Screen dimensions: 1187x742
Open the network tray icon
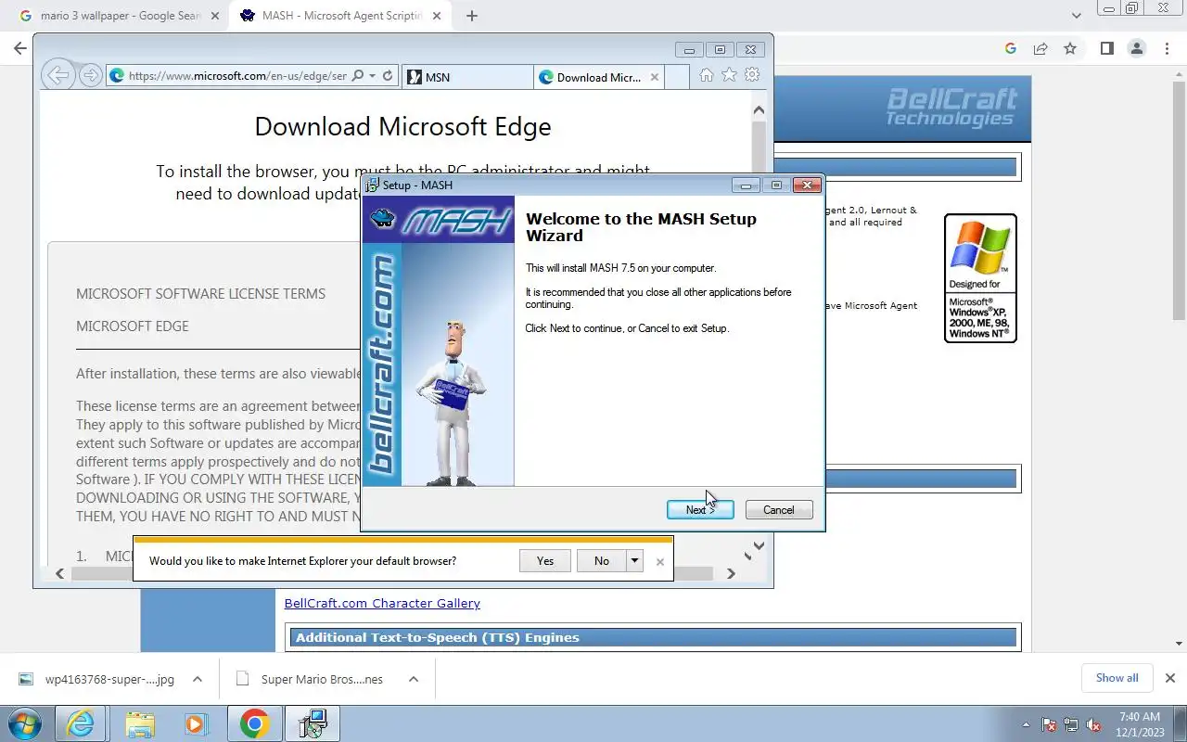[1071, 724]
